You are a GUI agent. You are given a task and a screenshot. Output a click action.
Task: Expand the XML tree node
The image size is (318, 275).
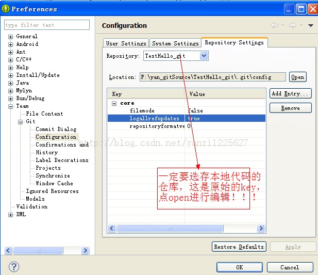click(10, 215)
